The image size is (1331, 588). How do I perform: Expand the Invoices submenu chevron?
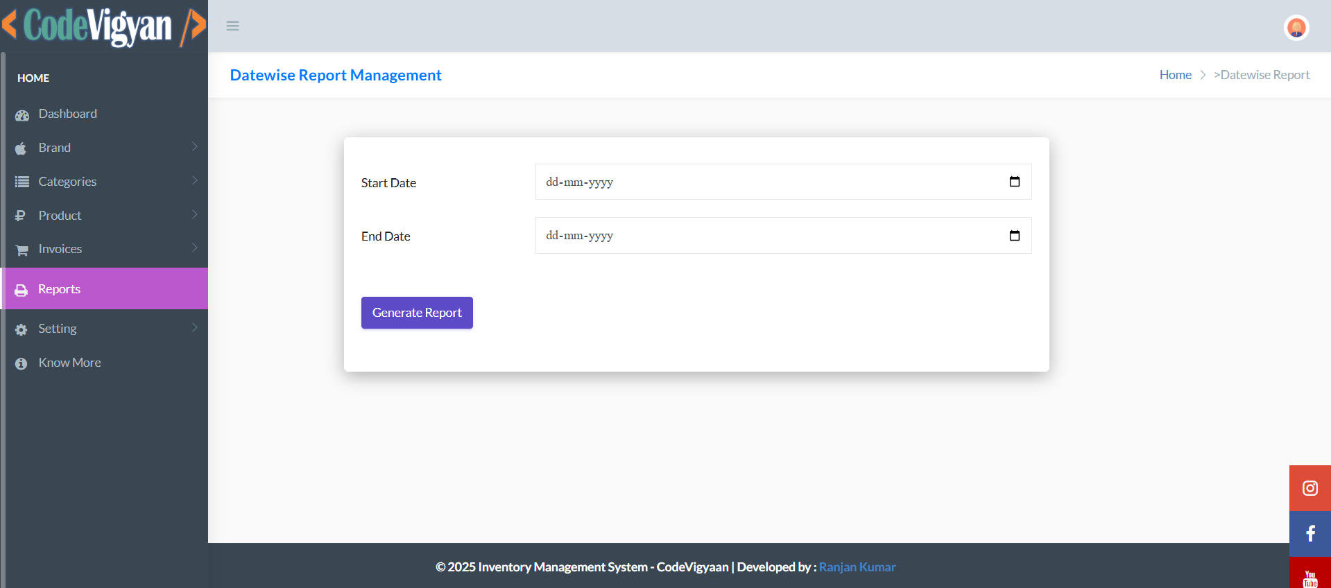click(x=195, y=248)
